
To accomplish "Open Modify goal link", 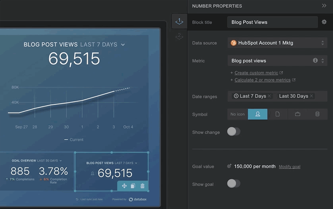I will point(290,167).
